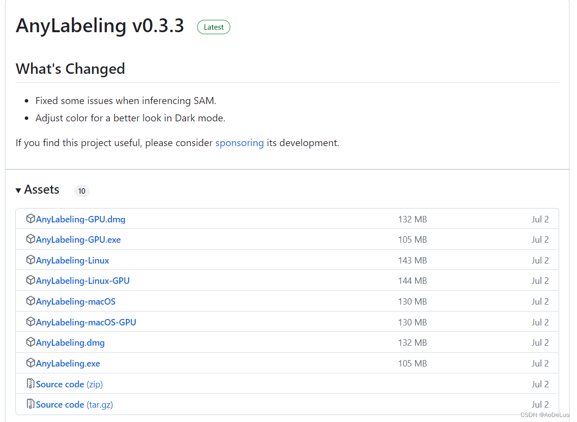Screen dimensions: 577x422
Task: Click the package icon beside AnyLabeling-macOS
Action: point(31,301)
